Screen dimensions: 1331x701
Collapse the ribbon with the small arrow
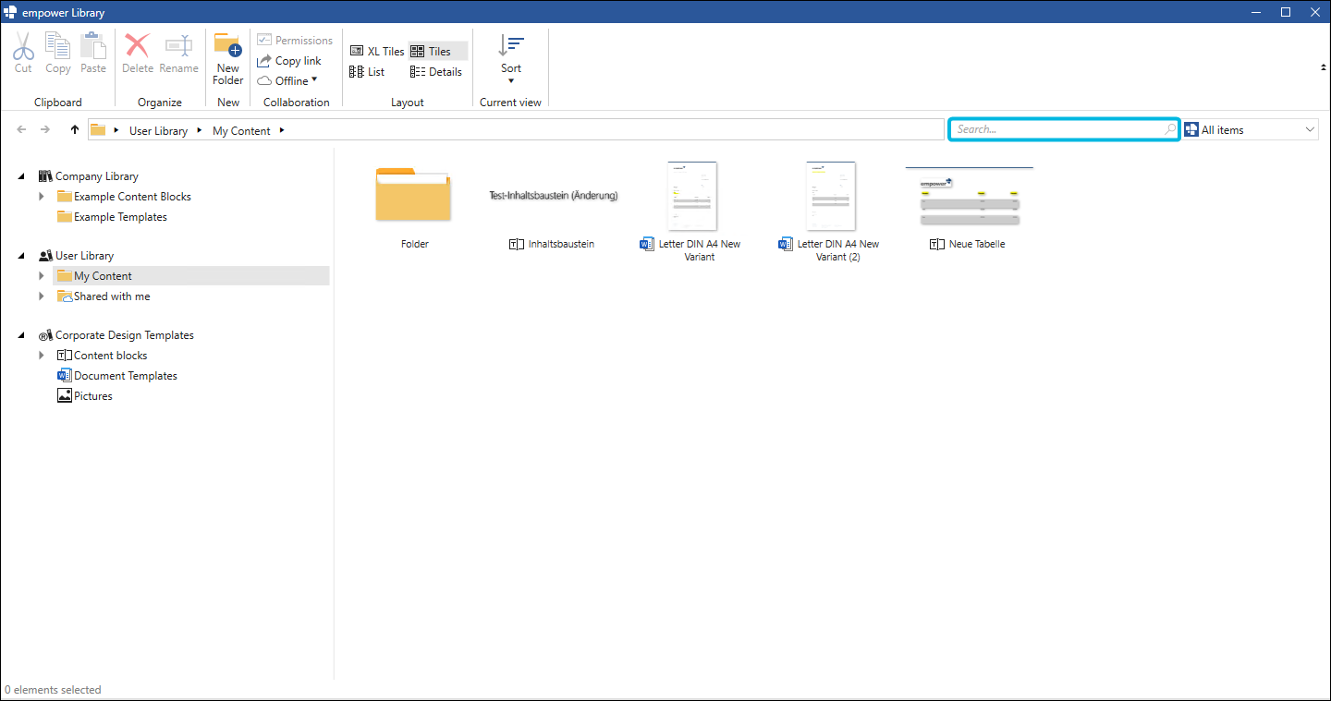[1322, 67]
